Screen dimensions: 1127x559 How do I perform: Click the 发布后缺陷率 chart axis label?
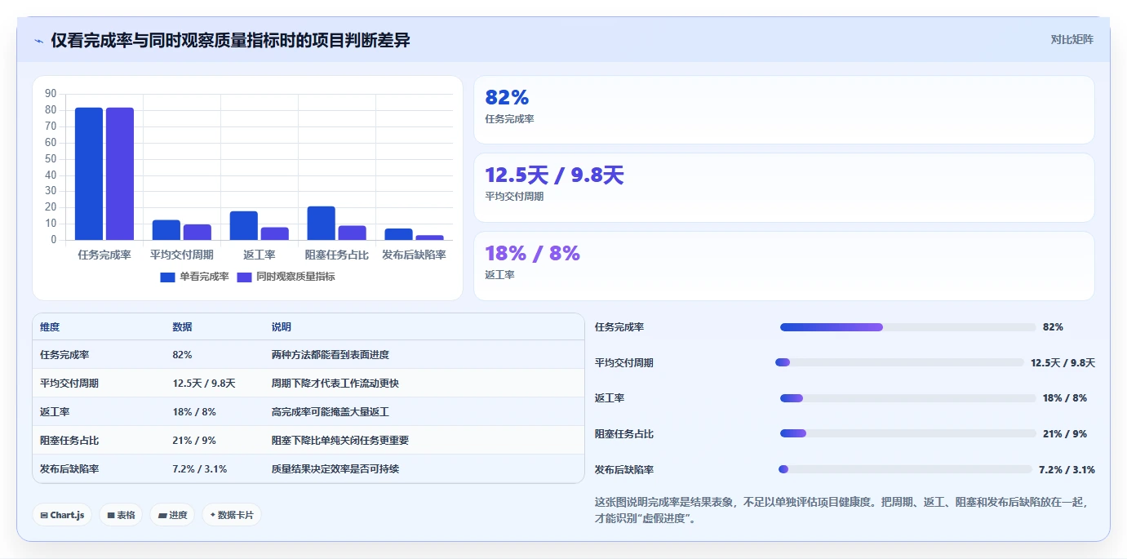(415, 255)
